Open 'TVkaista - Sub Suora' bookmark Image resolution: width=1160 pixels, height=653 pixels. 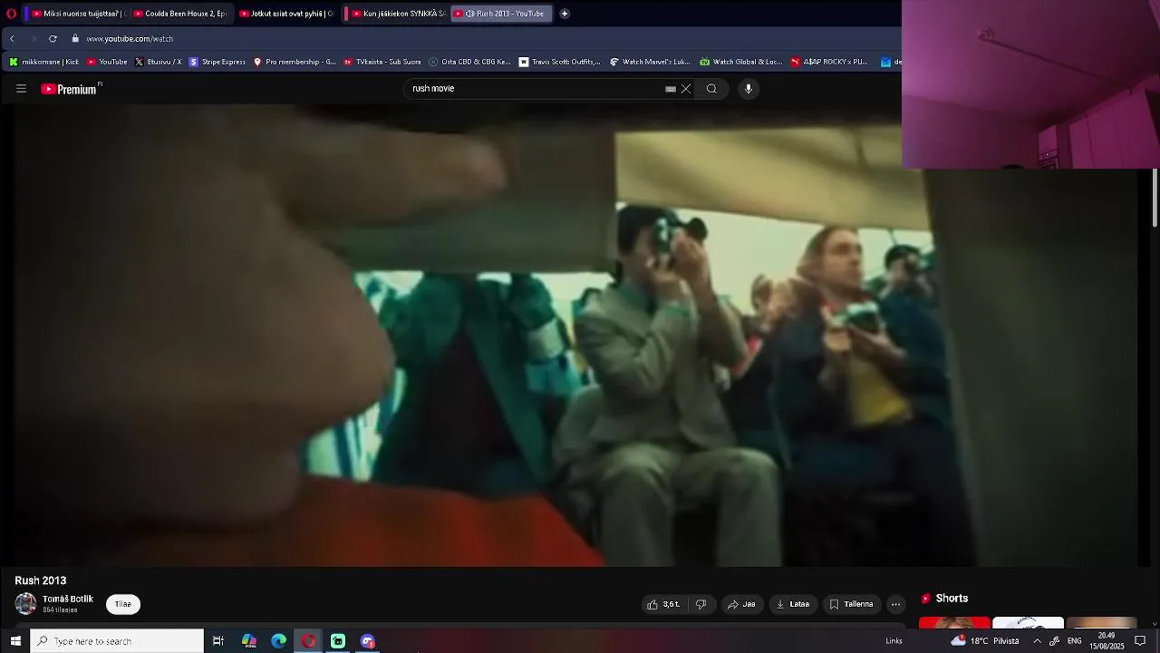tap(382, 62)
